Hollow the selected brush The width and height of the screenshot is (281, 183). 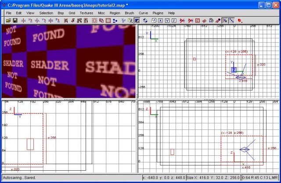point(108,21)
